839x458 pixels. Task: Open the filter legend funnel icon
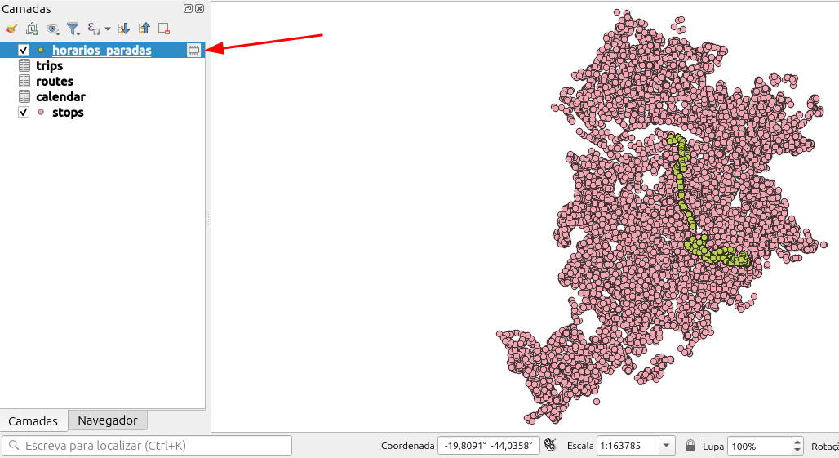point(73,29)
